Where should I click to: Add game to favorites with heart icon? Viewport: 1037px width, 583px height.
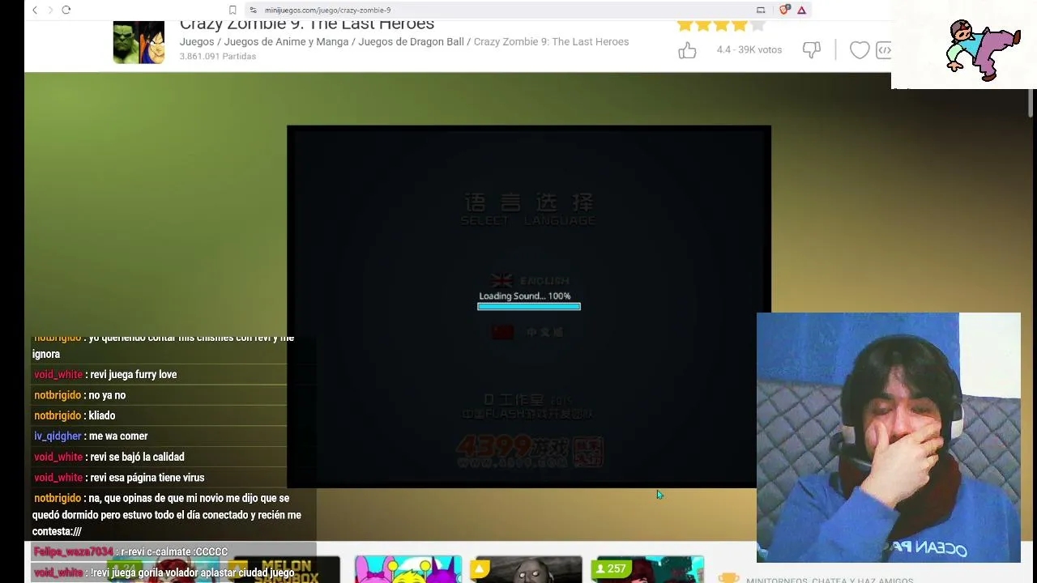pyautogui.click(x=860, y=50)
